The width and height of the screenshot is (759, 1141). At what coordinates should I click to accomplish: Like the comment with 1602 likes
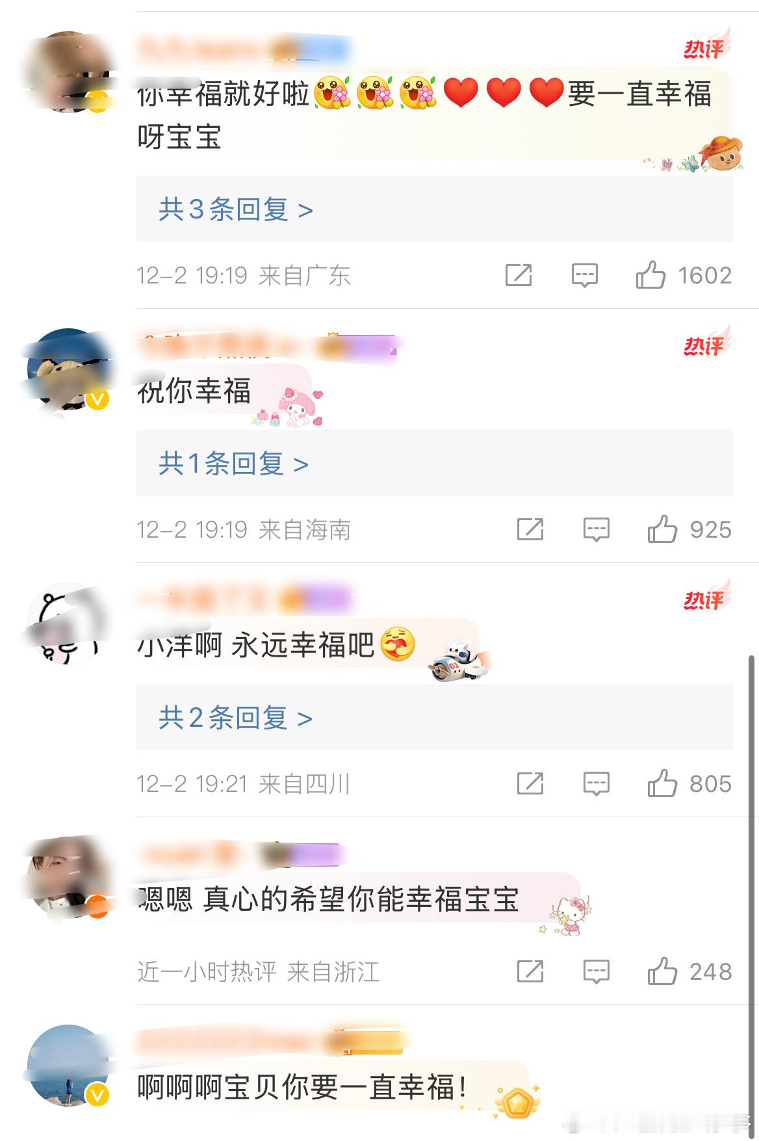(650, 275)
